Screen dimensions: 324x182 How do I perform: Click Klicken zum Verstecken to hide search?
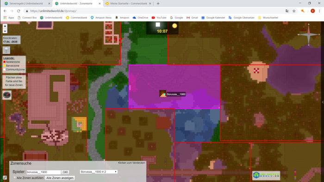point(131,163)
